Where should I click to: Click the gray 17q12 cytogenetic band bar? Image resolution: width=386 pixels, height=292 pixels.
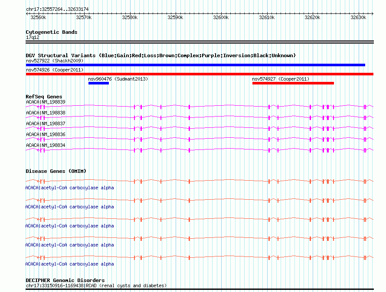pyautogui.click(x=200, y=42)
